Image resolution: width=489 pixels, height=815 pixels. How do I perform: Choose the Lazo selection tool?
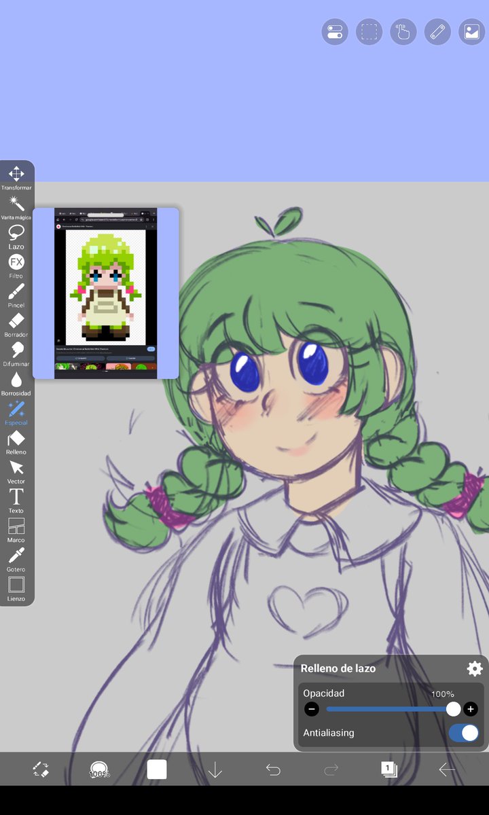[16, 237]
